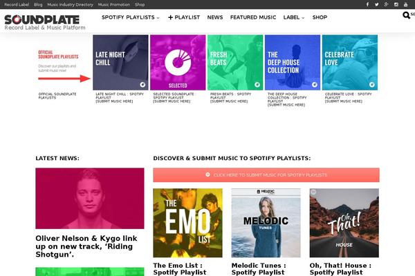Click the Discover & Submit Music heading
The width and height of the screenshot is (415, 276).
[x=232, y=158]
